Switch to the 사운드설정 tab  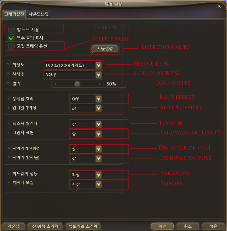click(x=38, y=14)
